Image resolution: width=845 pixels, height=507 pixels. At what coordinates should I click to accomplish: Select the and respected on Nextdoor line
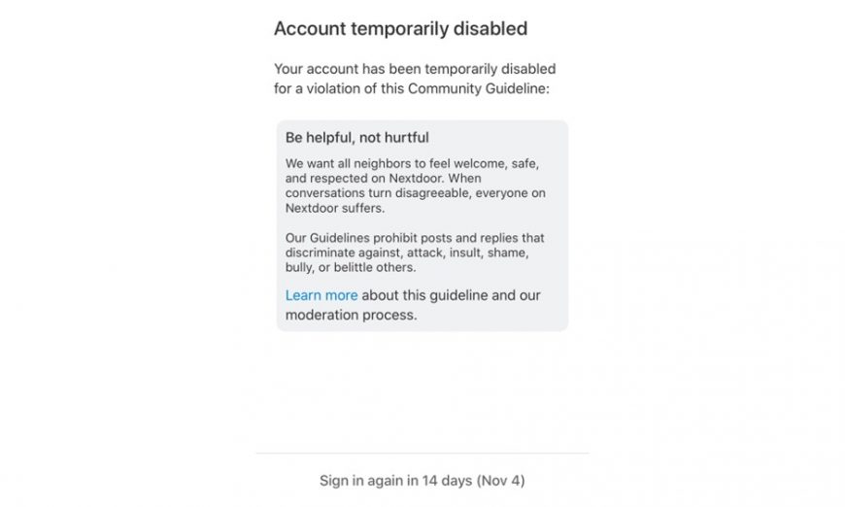coord(383,179)
